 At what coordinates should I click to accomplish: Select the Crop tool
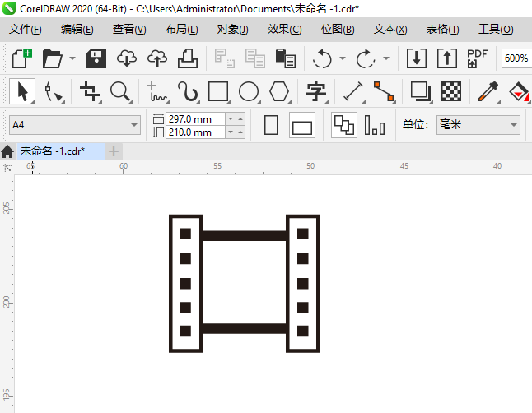(90, 91)
